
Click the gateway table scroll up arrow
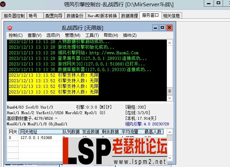pyautogui.click(x=170, y=132)
